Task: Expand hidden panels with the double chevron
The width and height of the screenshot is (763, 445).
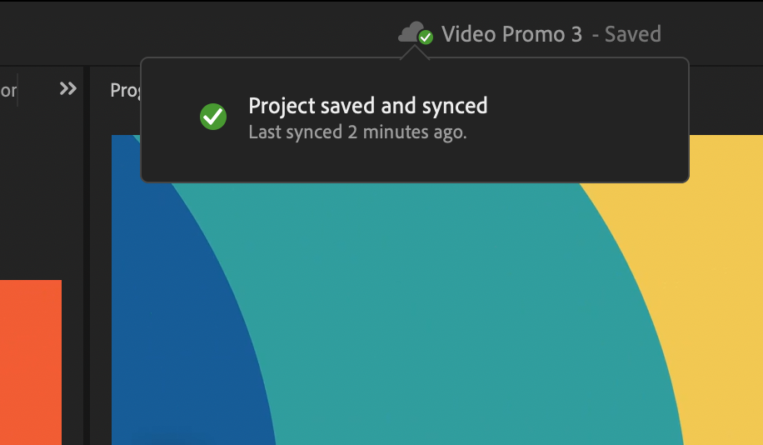Action: click(68, 88)
